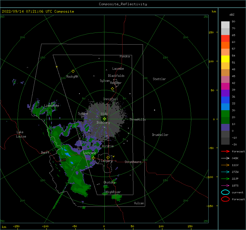Click the Drumheller city label

(160, 135)
